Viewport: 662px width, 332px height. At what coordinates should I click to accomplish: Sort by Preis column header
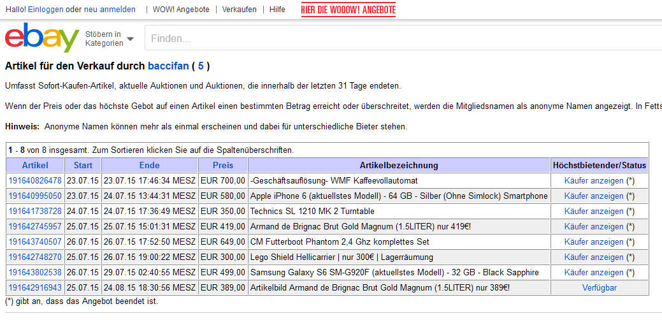[223, 165]
